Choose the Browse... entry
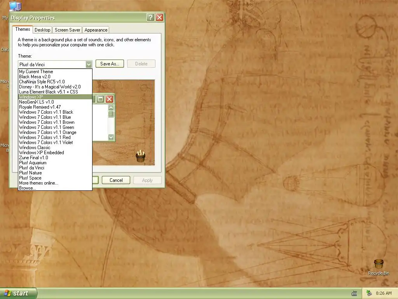398x299 pixels. (55, 188)
